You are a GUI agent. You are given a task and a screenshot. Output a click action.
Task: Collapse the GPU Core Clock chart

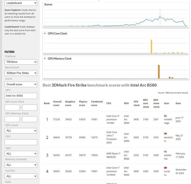(x=45, y=33)
